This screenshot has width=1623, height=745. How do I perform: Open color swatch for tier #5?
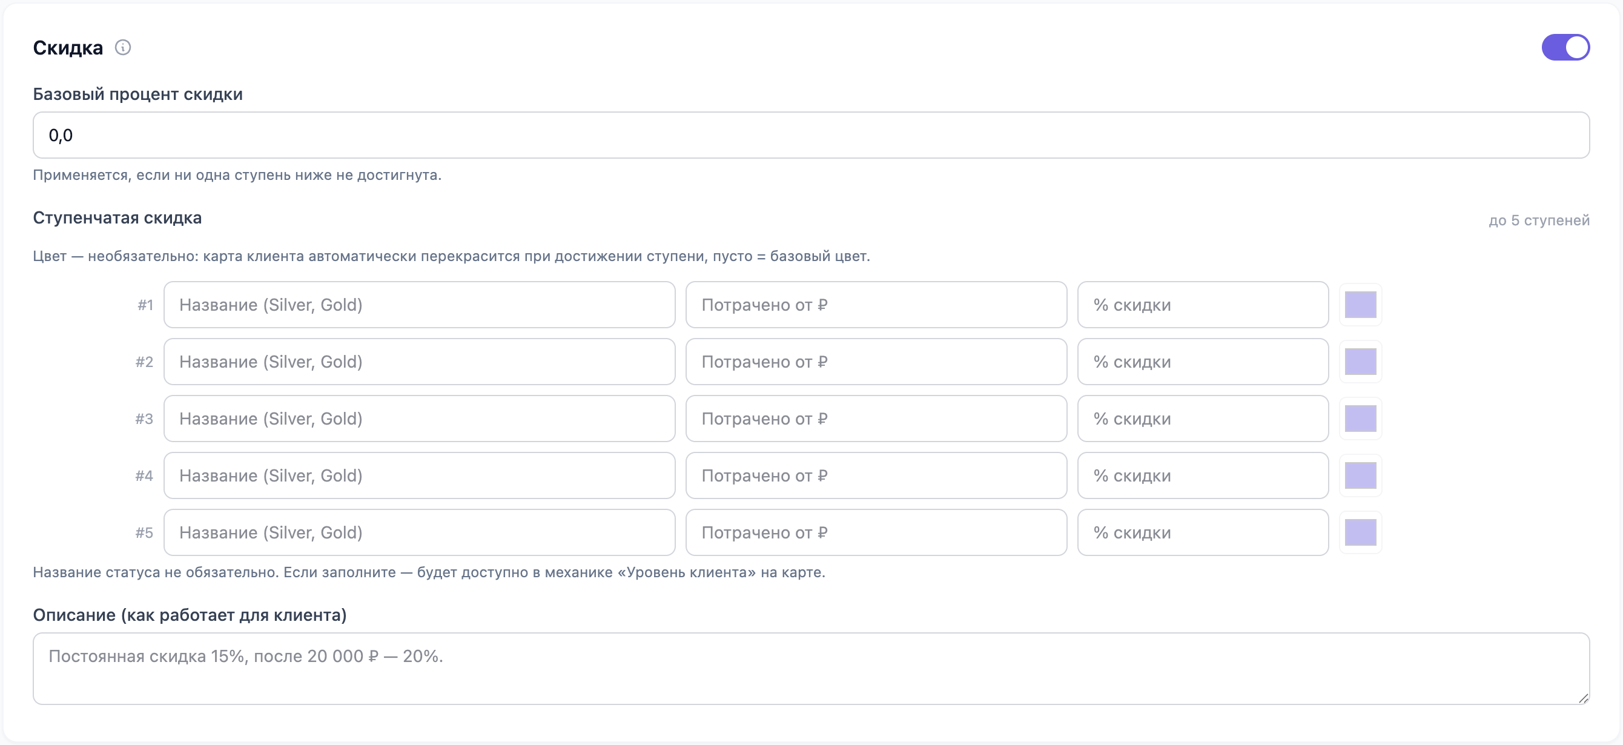[1361, 532]
